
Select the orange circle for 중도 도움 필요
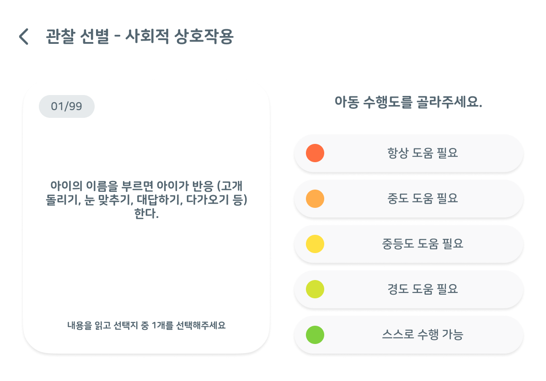(x=315, y=199)
